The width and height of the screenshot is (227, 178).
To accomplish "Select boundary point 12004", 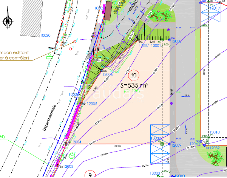I will point(74,142).
